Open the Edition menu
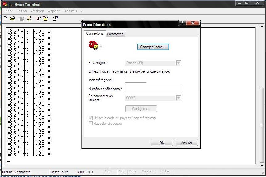This screenshot has height=177, width=266. click(x=22, y=11)
